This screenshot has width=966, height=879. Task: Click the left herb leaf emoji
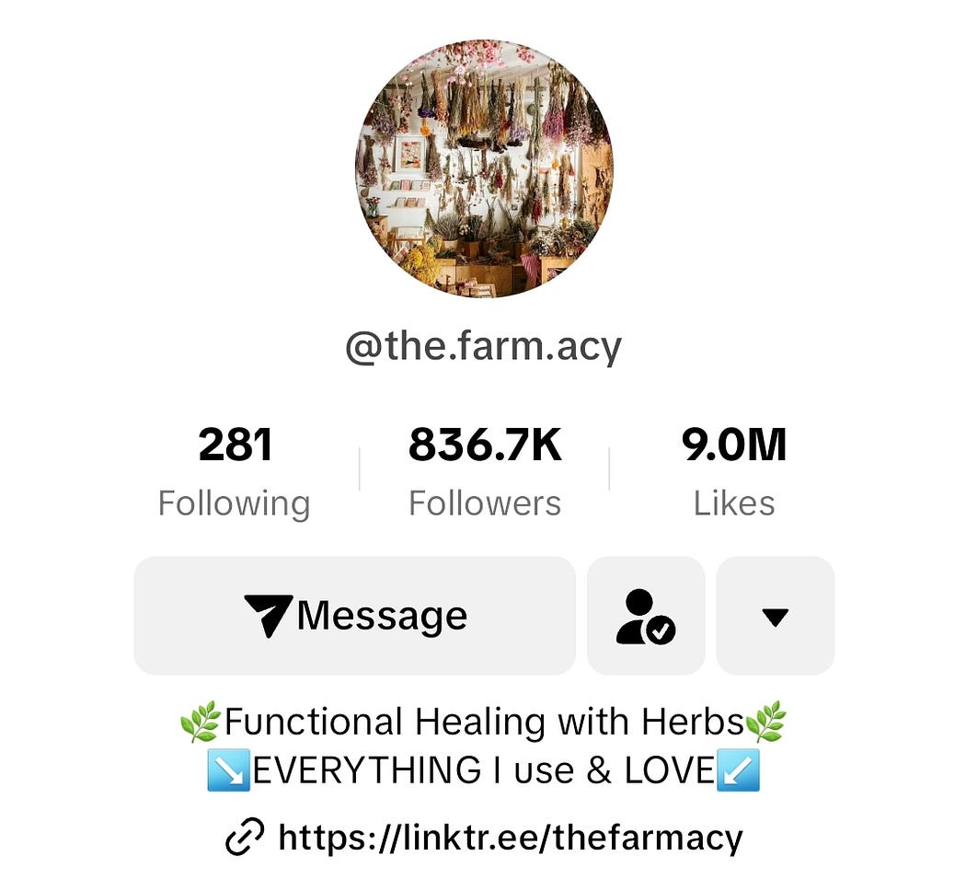tap(201, 722)
